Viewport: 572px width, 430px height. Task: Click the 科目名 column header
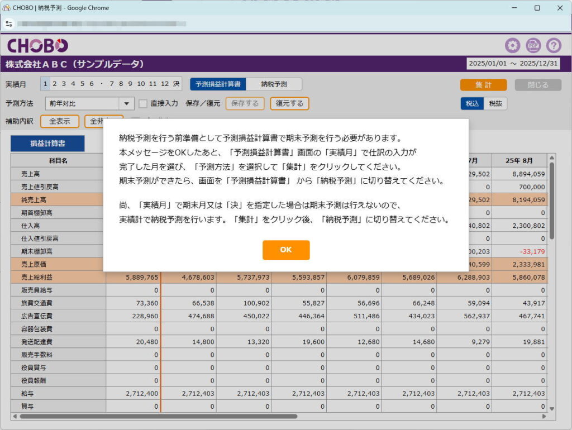click(58, 160)
